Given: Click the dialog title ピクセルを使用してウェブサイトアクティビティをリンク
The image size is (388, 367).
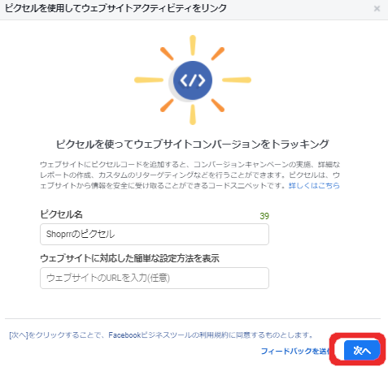Looking at the screenshot, I should pyautogui.click(x=116, y=8).
